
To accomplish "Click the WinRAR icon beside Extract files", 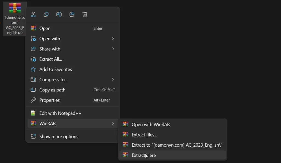I will [125, 135].
